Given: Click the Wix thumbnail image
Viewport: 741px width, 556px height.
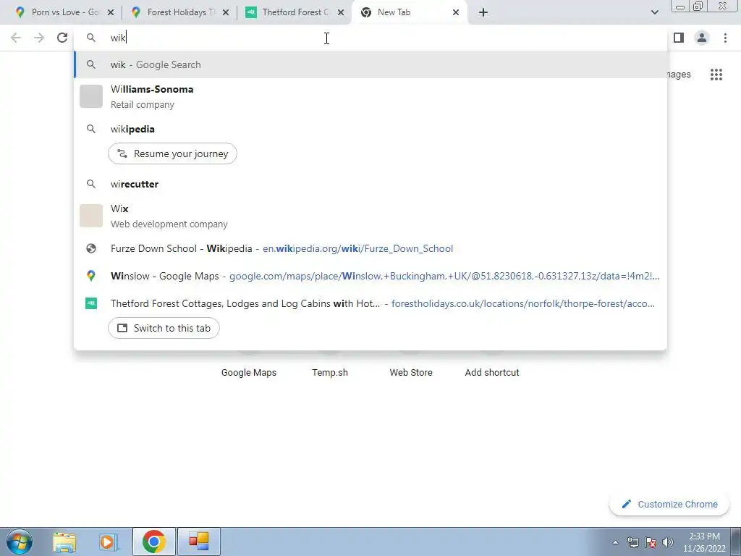Looking at the screenshot, I should (x=91, y=216).
